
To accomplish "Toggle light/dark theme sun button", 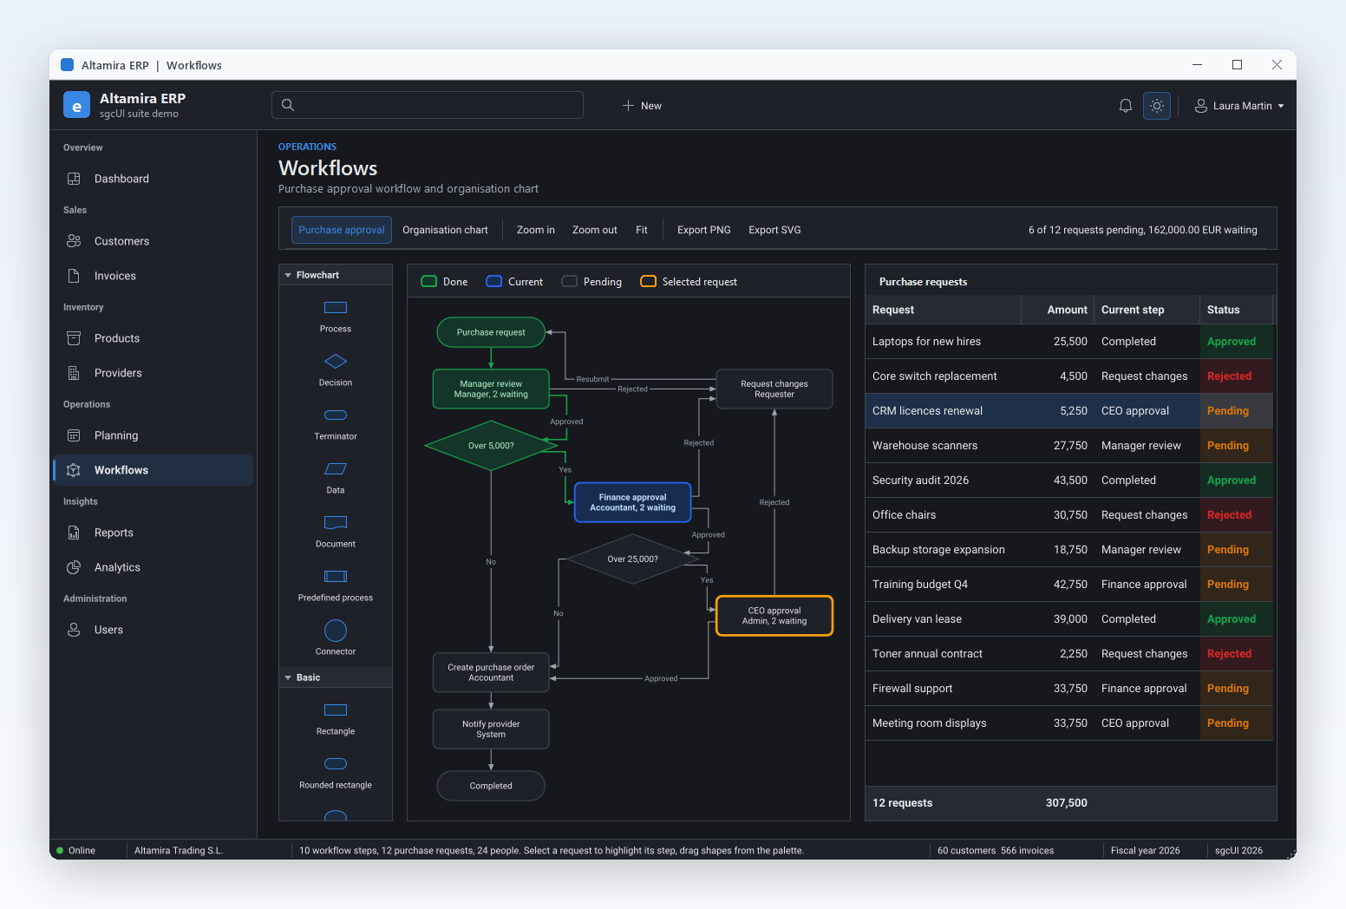I will (1157, 106).
